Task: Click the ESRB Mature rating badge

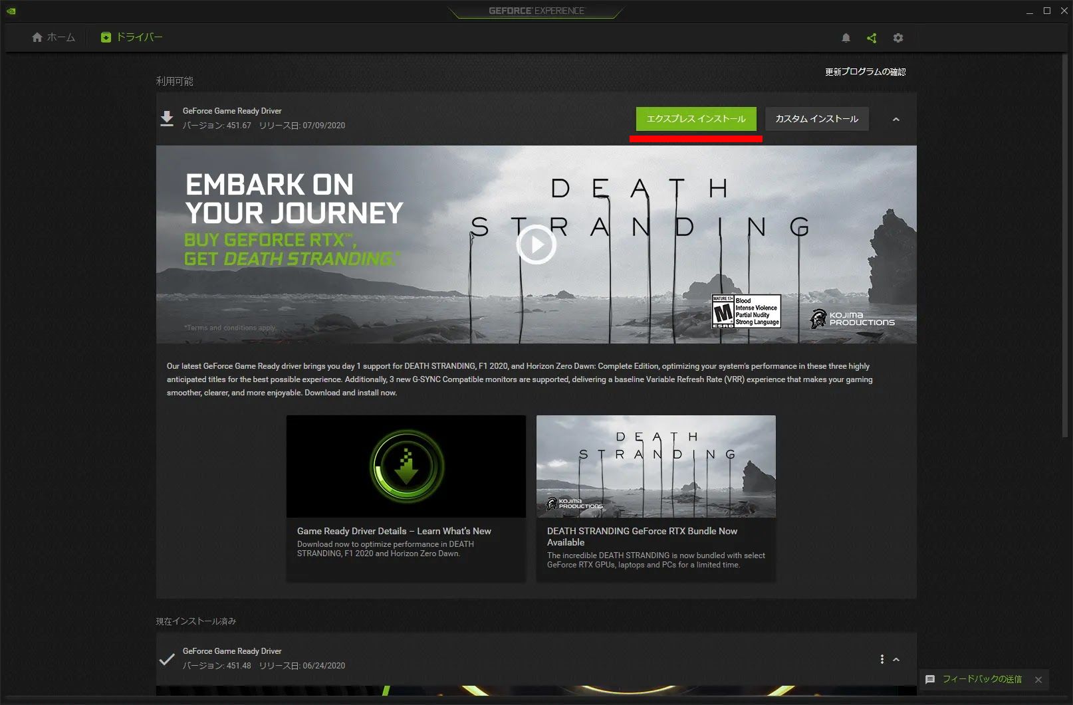Action: click(746, 311)
